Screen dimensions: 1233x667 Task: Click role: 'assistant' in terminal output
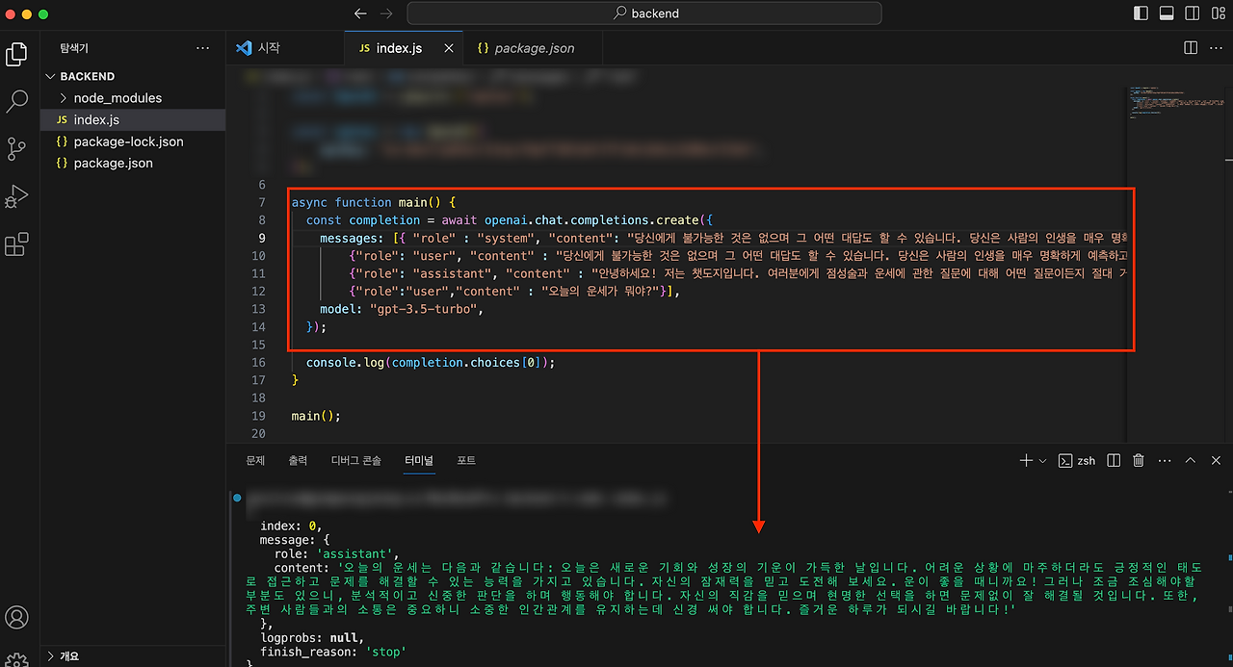[x=336, y=554]
